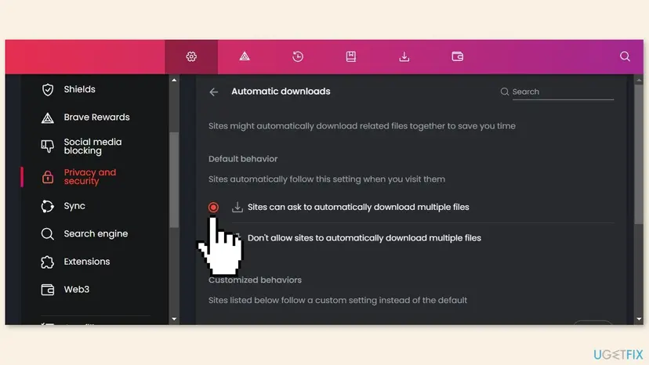Open Social media blocking section
This screenshot has width=649, height=365.
(94, 146)
